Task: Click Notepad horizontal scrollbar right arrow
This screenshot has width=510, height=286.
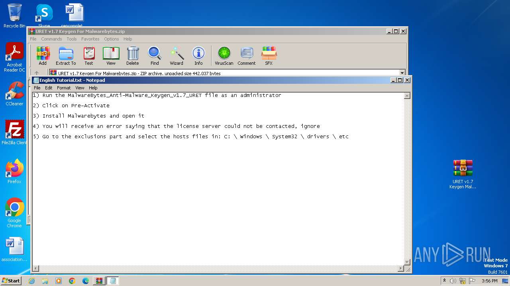Action: click(401, 269)
